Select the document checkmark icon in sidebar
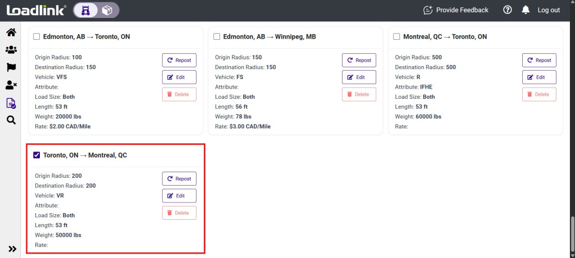This screenshot has height=258, width=575. [x=11, y=103]
